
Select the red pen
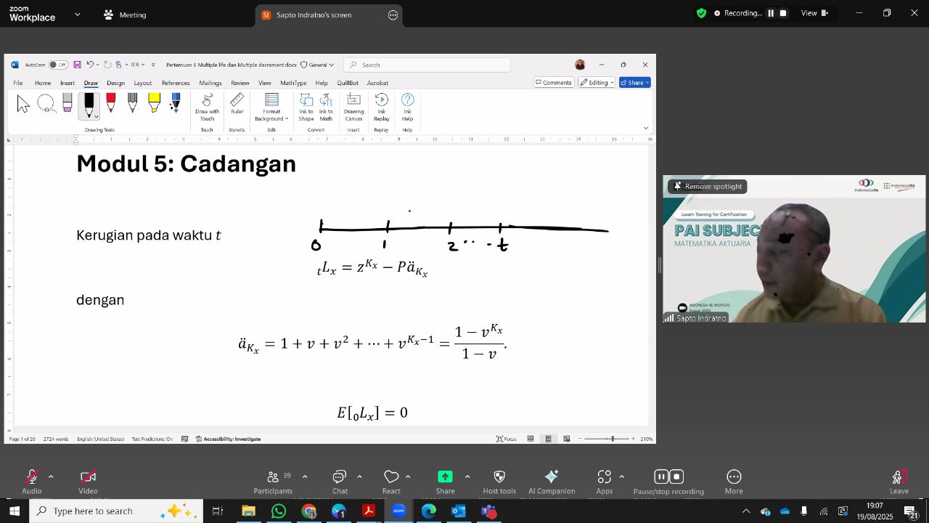point(110,103)
